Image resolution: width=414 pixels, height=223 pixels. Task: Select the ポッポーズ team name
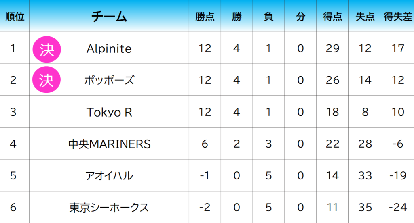click(x=109, y=80)
